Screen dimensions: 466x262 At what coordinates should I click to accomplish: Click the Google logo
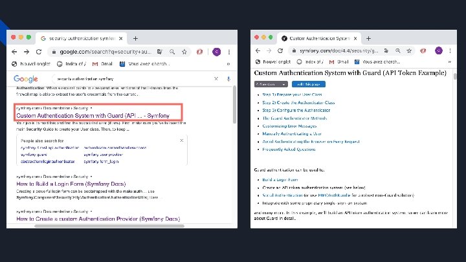tap(25, 79)
